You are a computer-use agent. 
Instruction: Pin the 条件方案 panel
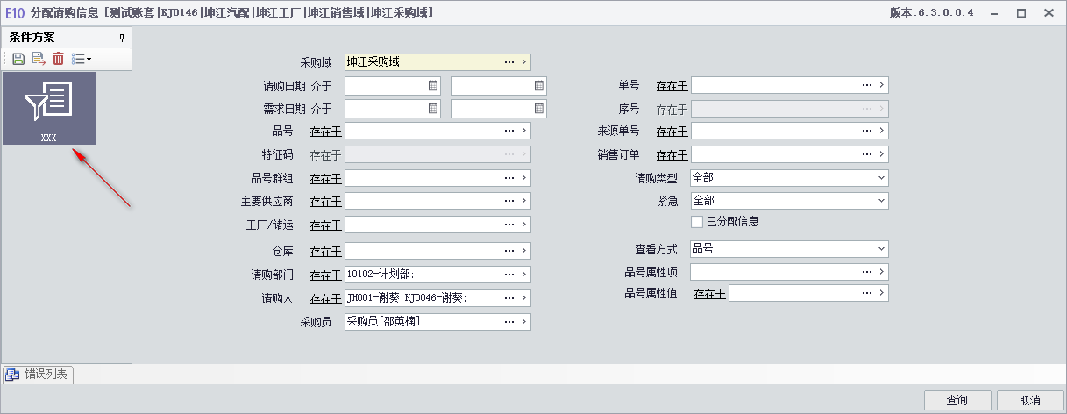[x=123, y=38]
